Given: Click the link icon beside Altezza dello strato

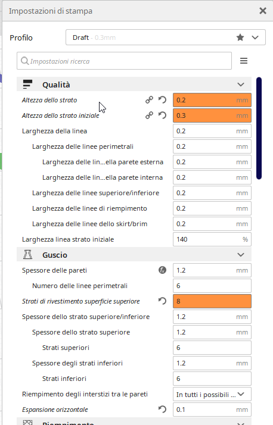Looking at the screenshot, I should (x=149, y=100).
